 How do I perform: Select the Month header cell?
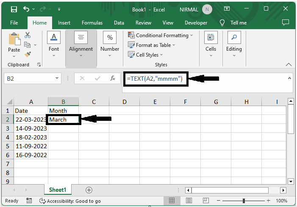(x=63, y=111)
